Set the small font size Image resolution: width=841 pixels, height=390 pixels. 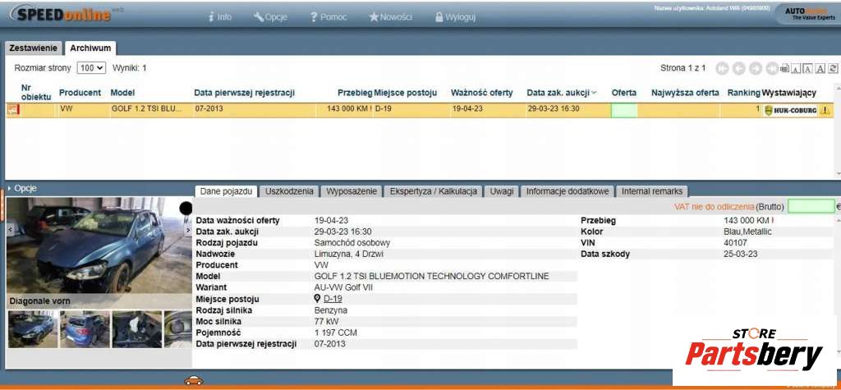tap(796, 69)
